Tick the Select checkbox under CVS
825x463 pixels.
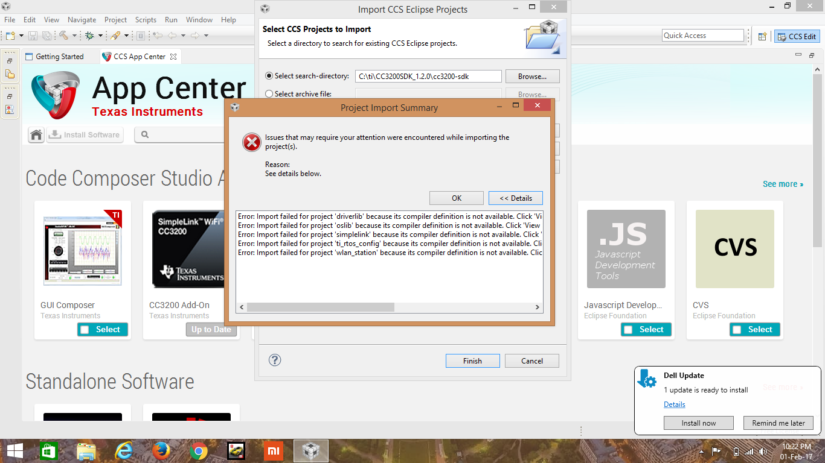coord(737,329)
